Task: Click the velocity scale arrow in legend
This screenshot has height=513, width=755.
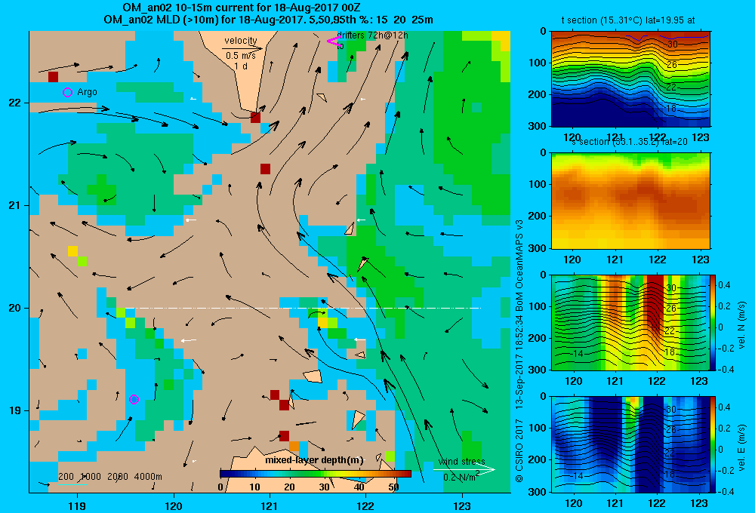Action: click(243, 48)
